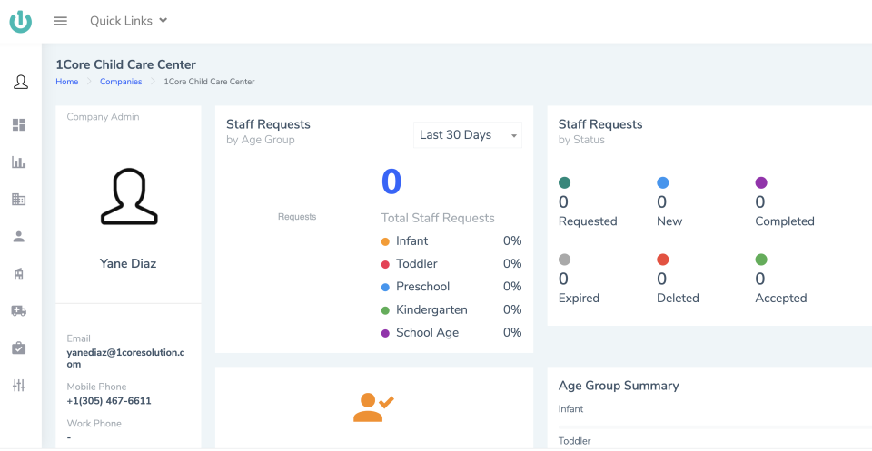Click the red Deleted status dot

[x=662, y=260]
